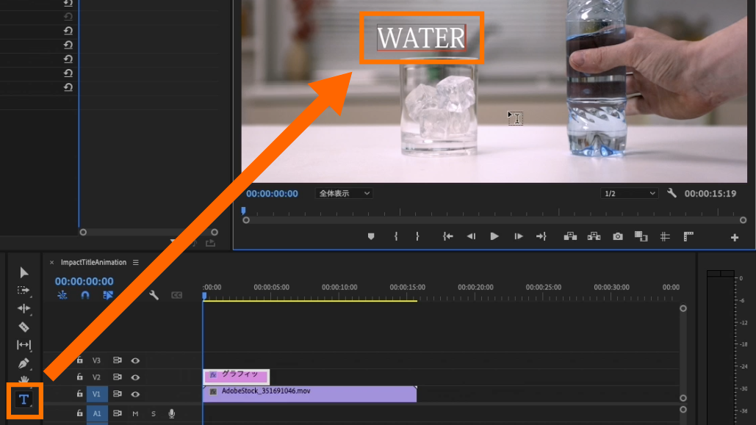Select the Razor tool
Screen dimensions: 756x425
(24, 327)
